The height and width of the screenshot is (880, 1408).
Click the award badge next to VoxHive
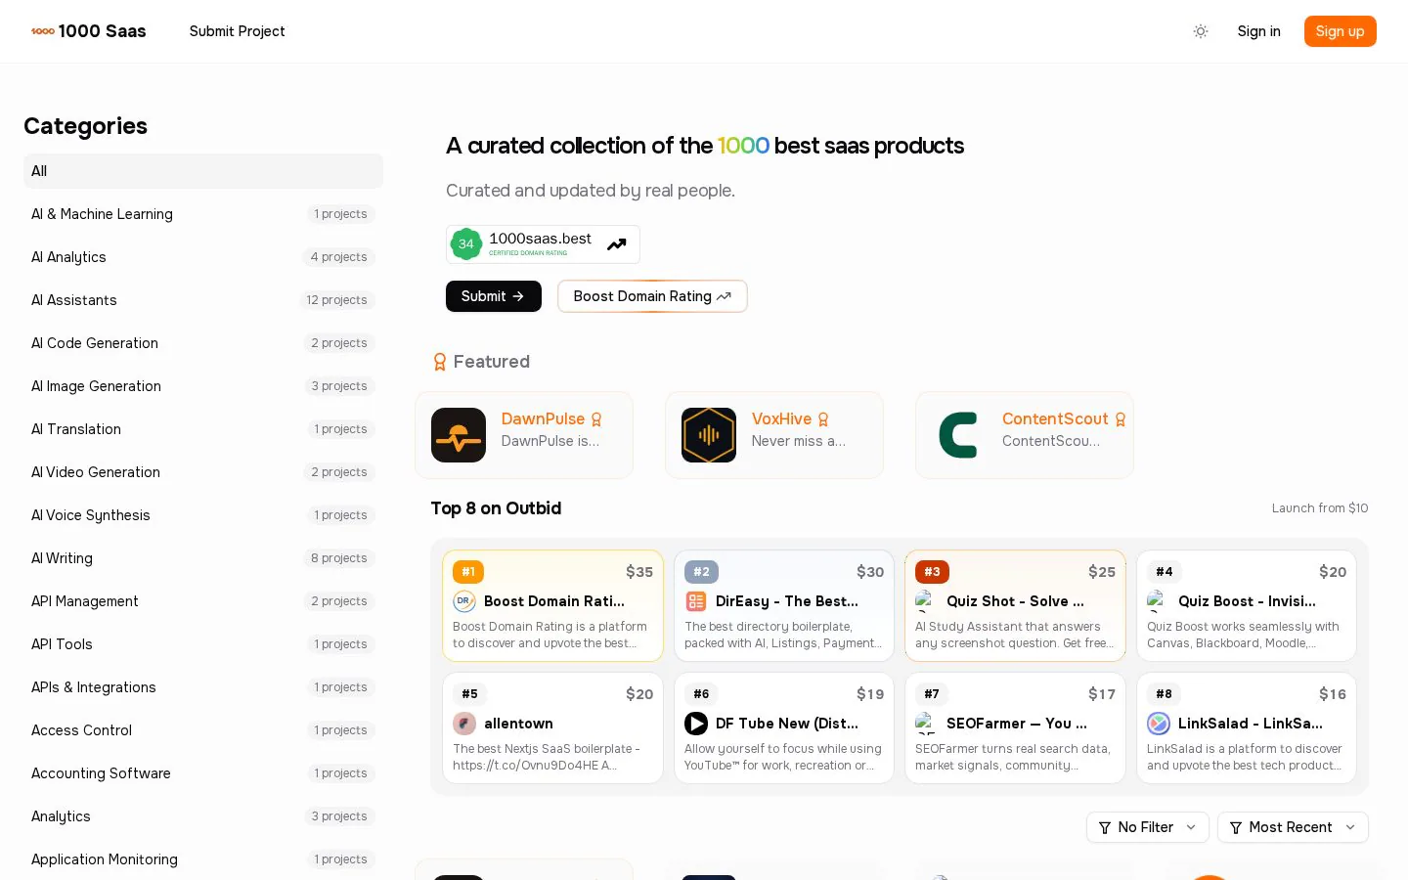pos(823,419)
